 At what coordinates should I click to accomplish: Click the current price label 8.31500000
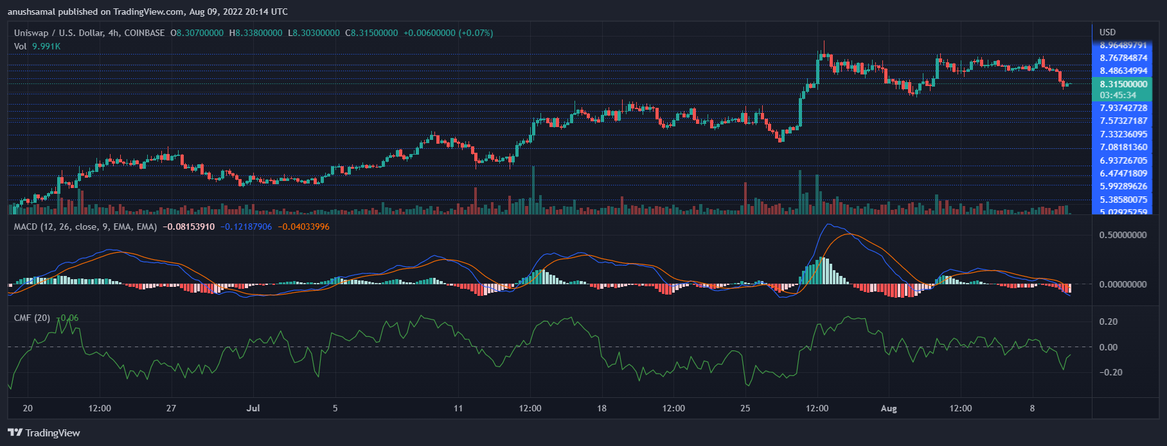[x=1123, y=84]
